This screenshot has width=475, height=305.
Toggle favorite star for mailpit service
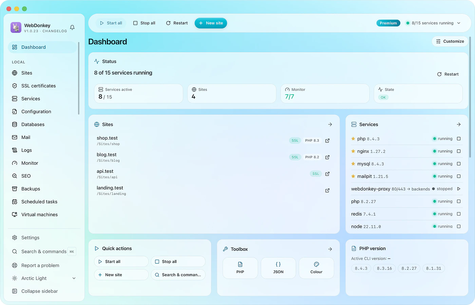click(x=353, y=176)
